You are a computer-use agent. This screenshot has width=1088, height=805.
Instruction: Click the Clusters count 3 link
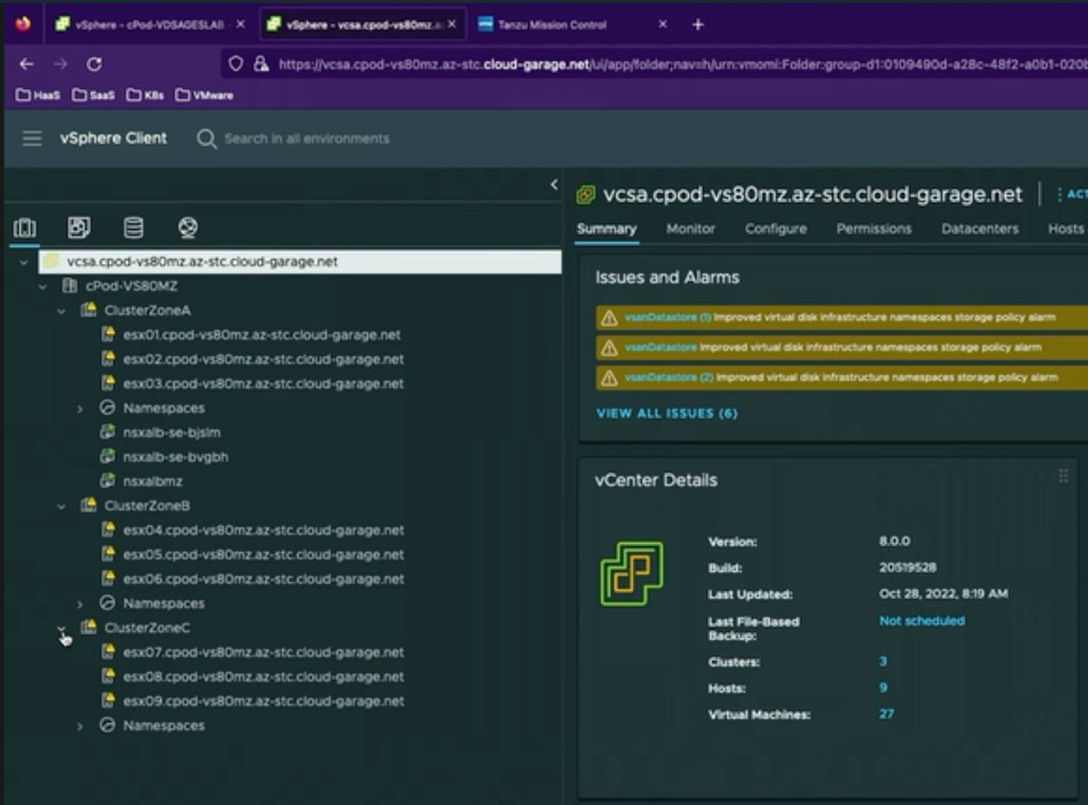point(883,662)
